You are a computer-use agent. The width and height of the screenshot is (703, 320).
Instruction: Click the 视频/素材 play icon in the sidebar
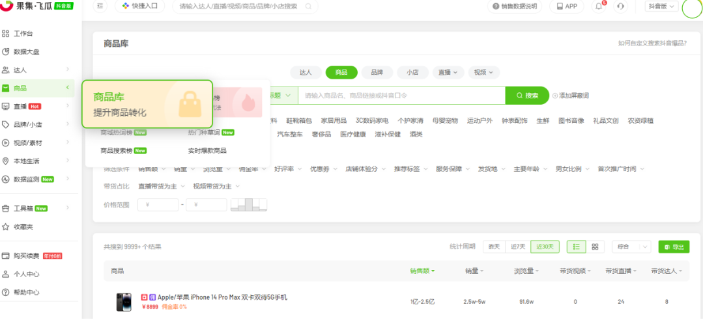coord(5,143)
